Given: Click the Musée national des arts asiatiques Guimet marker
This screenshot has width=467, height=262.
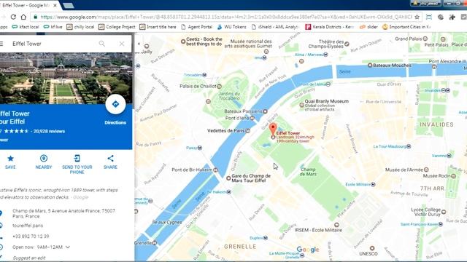Looking at the screenshot, I should (x=266, y=52).
